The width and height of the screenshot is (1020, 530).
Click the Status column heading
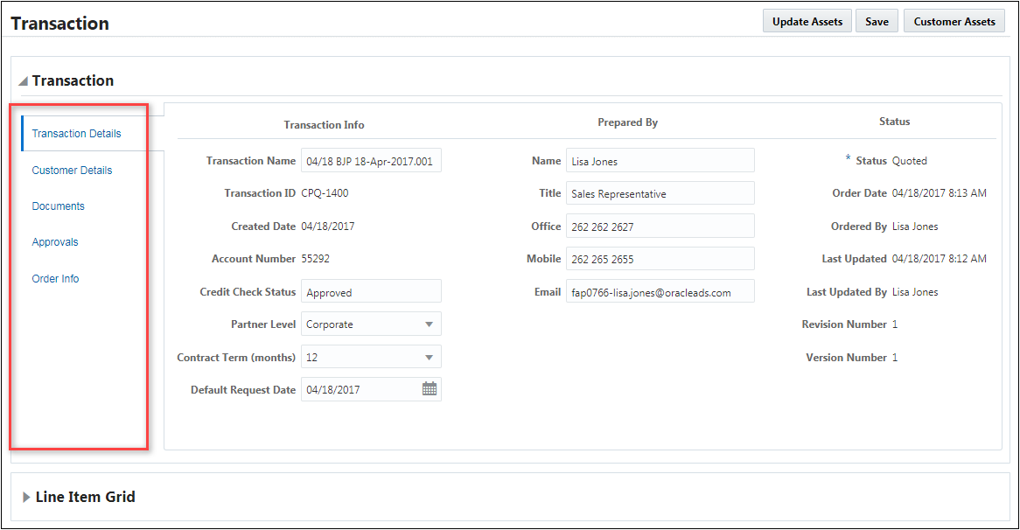(x=894, y=122)
